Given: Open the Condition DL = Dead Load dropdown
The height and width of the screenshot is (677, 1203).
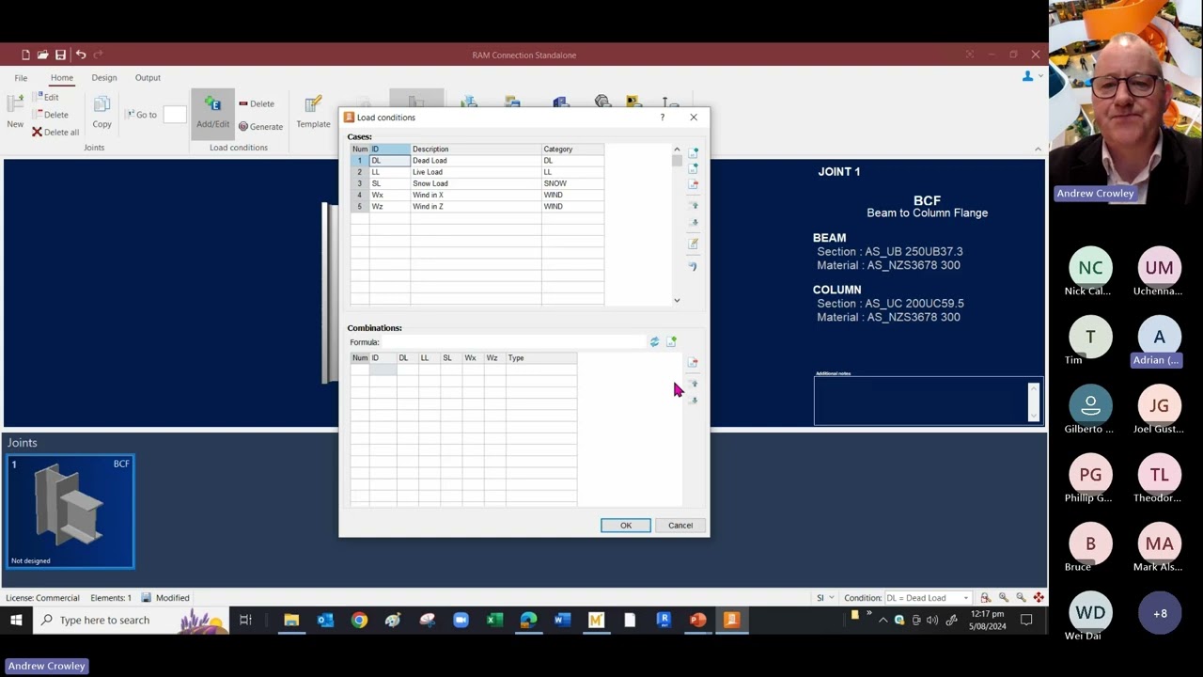Looking at the screenshot, I should pos(928,598).
